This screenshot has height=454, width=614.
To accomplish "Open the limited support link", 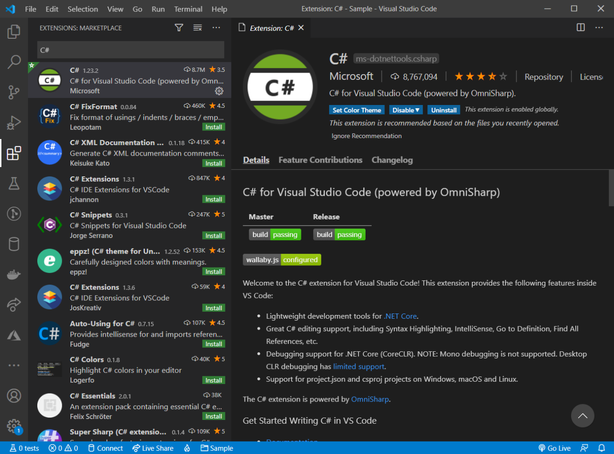I will click(x=358, y=367).
